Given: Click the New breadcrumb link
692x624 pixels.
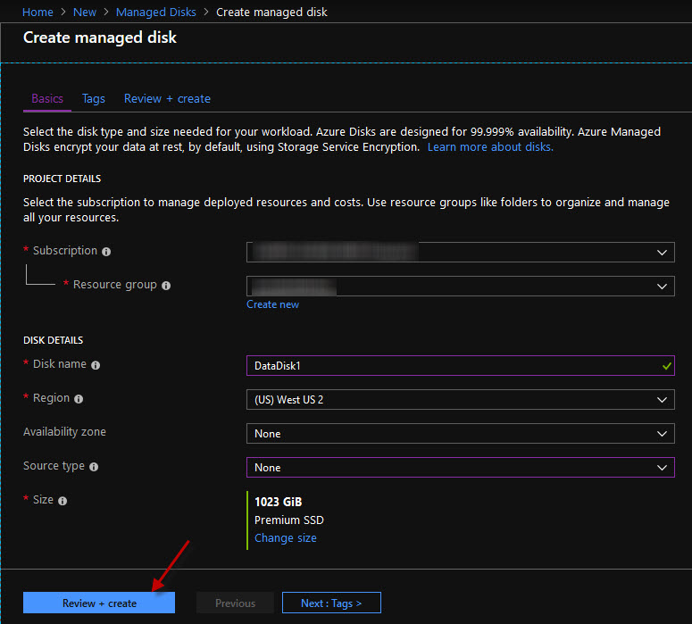Looking at the screenshot, I should pos(84,12).
